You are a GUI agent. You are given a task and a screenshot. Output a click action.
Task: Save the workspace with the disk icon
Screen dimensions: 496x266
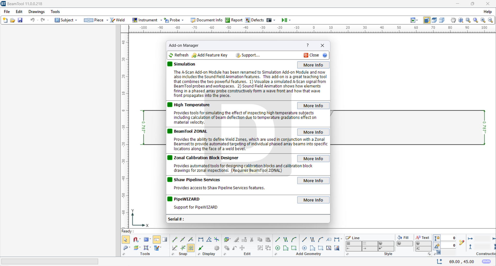pyautogui.click(x=20, y=20)
